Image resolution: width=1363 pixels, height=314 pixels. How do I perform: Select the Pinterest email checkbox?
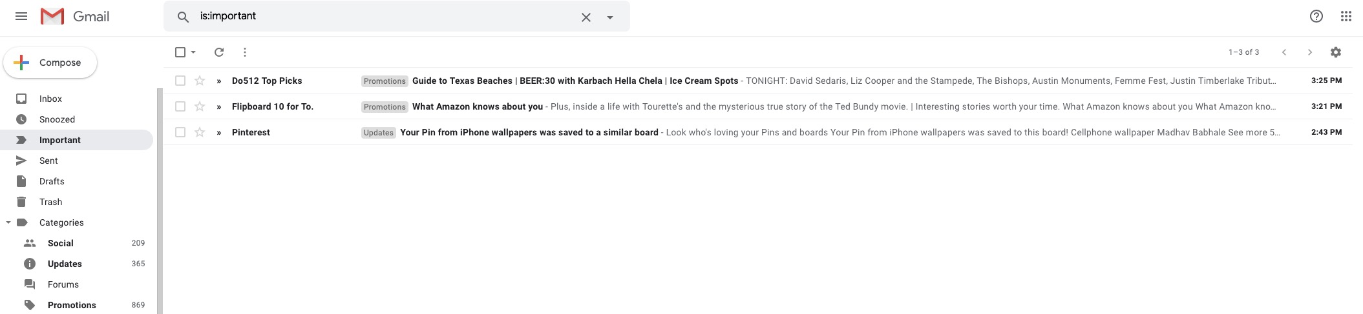click(x=180, y=132)
